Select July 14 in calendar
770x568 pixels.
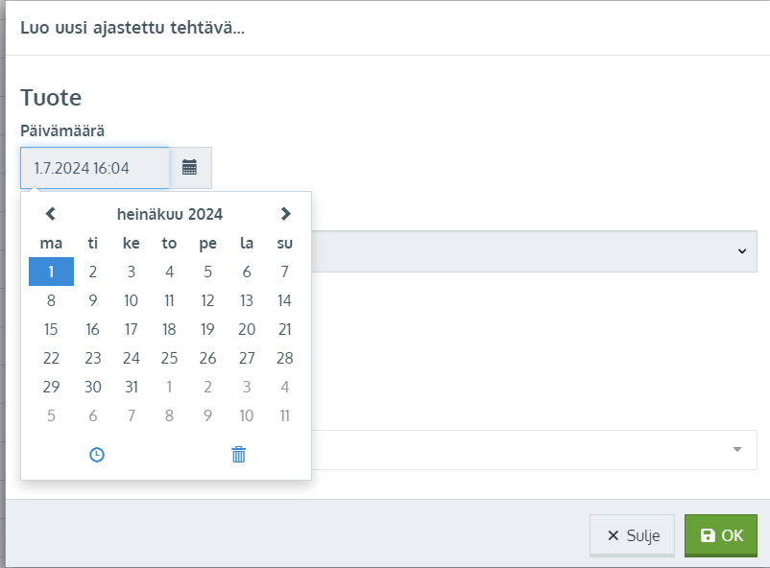click(x=285, y=300)
